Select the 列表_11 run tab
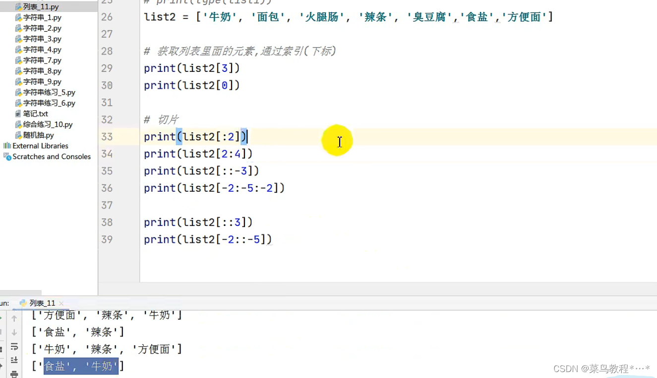Viewport: 657px width, 378px height. click(x=42, y=303)
